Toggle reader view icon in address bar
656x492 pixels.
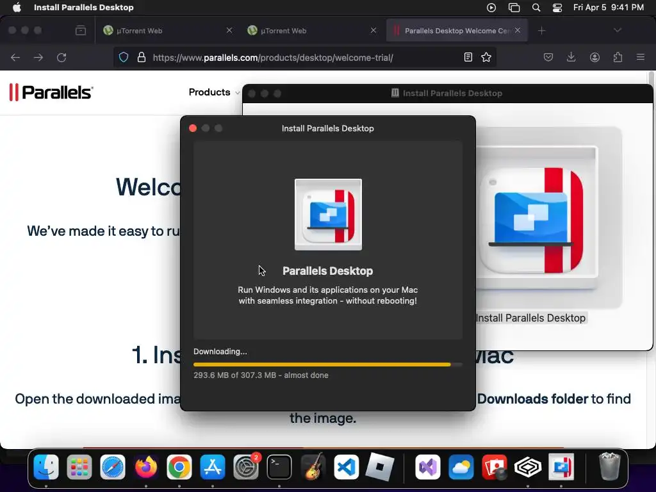(468, 57)
